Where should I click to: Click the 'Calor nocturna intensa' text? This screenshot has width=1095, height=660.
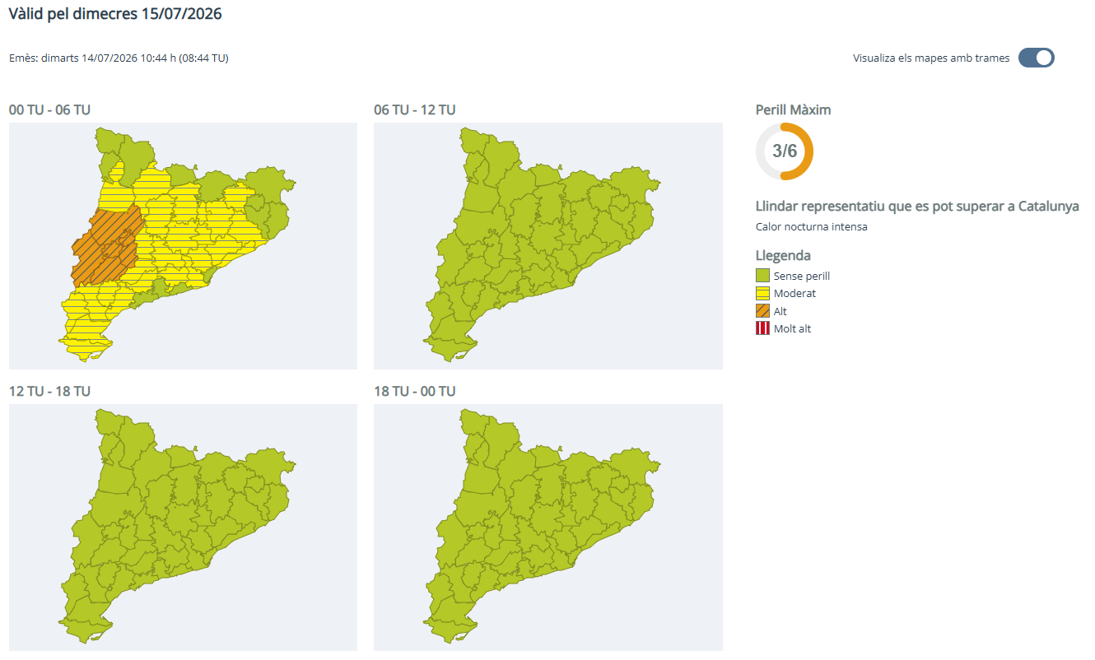[x=811, y=226]
